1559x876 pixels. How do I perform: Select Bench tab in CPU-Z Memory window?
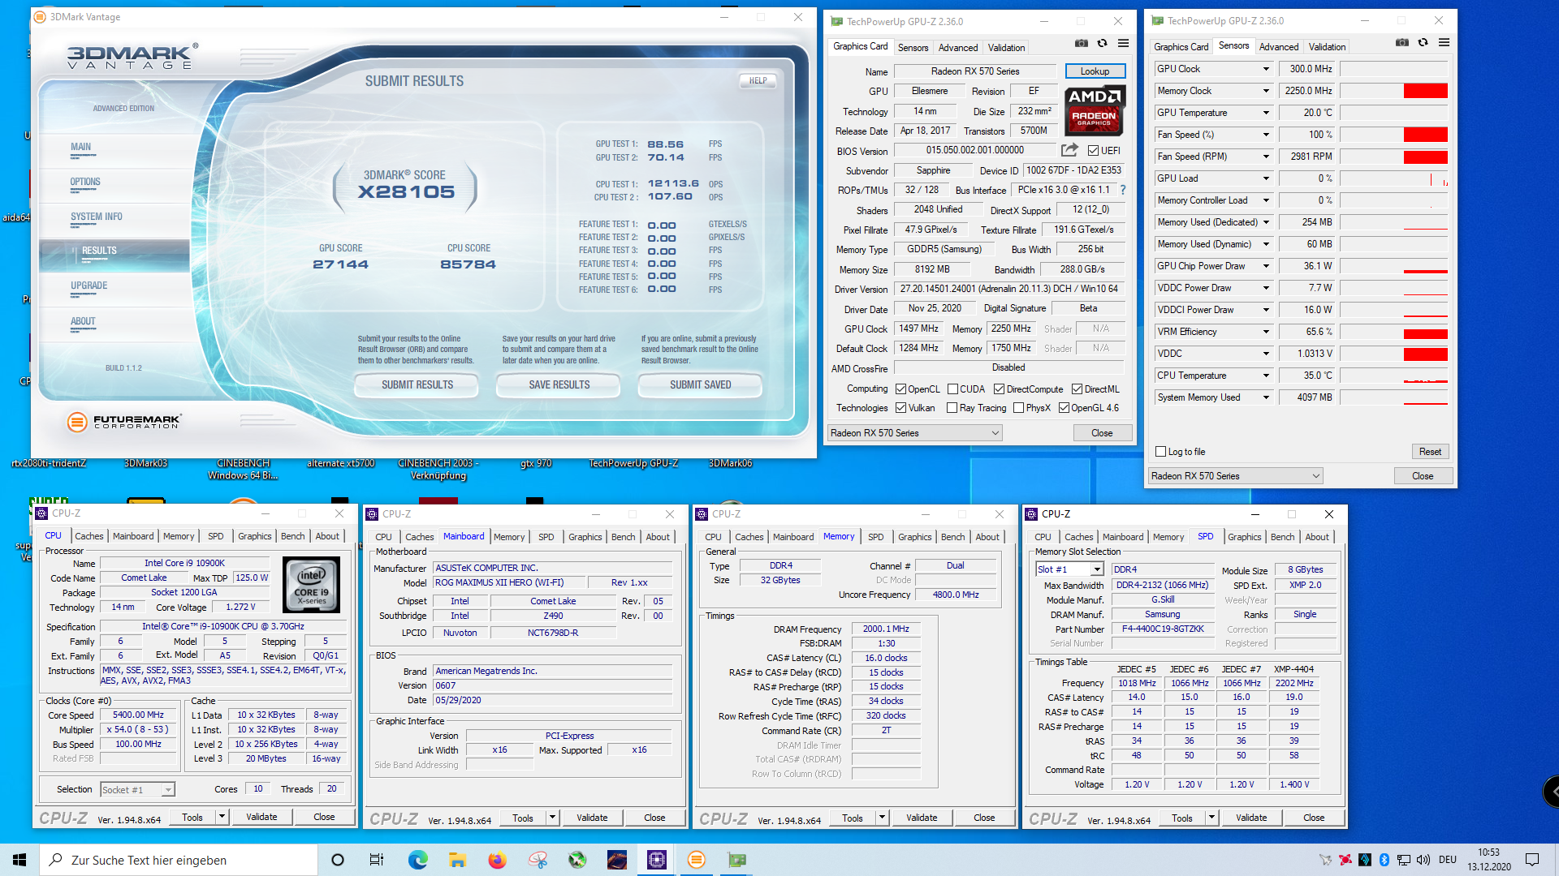(953, 537)
